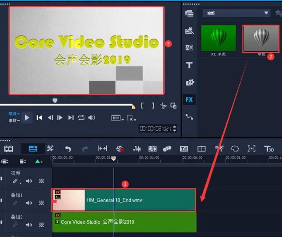Step back to previous frame
The width and height of the screenshot is (282, 237).
coord(50,118)
